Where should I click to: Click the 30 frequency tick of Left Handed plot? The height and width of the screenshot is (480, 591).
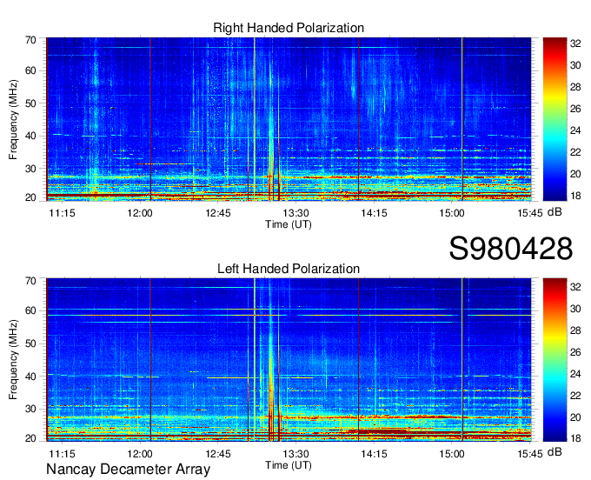pos(30,409)
